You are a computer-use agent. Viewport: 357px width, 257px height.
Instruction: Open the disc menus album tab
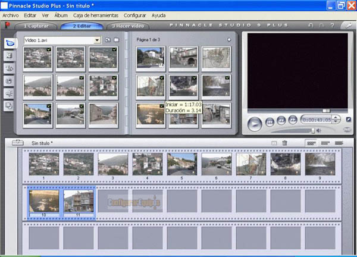(9, 106)
